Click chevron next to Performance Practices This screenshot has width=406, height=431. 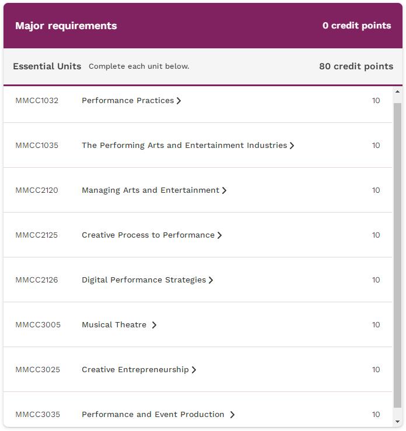tap(178, 101)
